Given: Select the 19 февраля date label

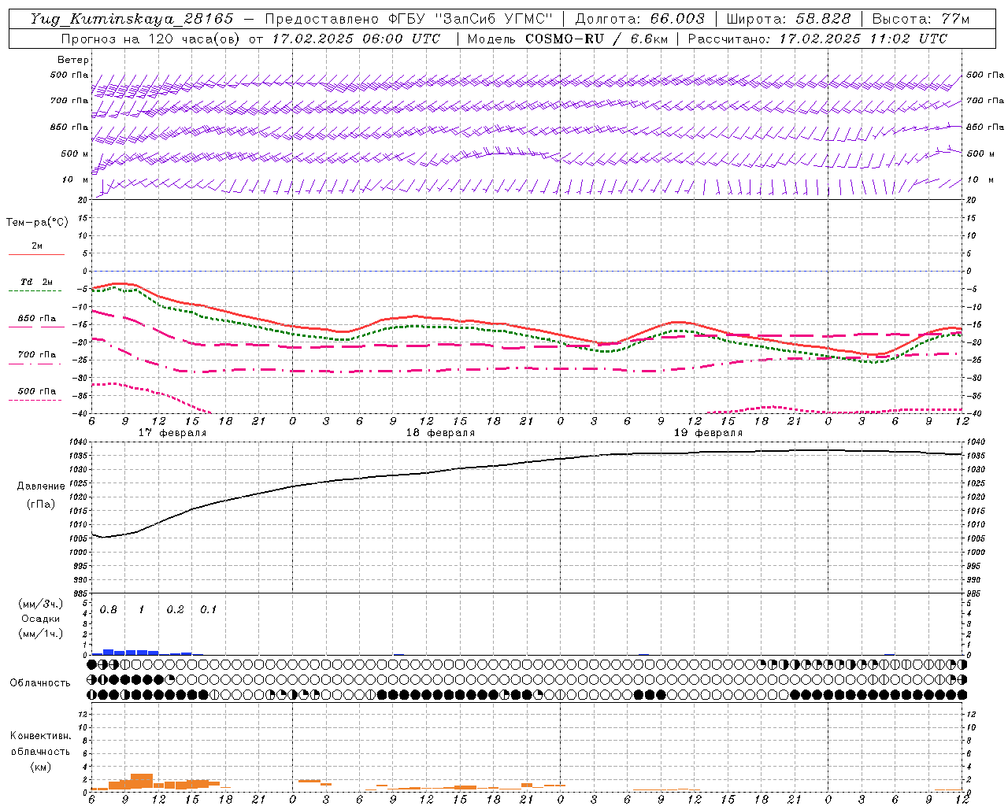Looking at the screenshot, I should 708,433.
